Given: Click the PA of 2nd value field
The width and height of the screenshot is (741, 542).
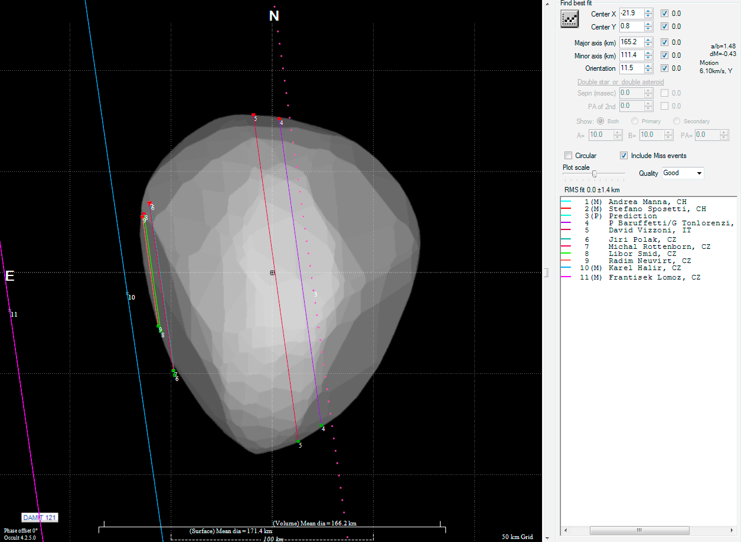Looking at the screenshot, I should (631, 106).
